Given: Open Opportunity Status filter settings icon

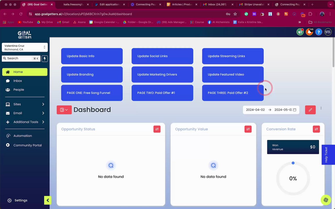Looking at the screenshot, I should 157,129.
